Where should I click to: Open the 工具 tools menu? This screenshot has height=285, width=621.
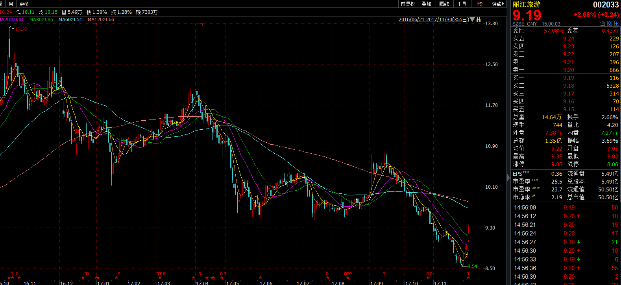coord(462,4)
